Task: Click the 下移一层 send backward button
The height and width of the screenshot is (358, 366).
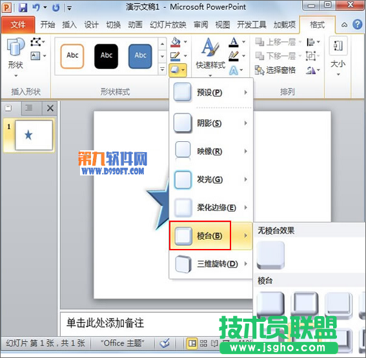Action: tap(278, 55)
